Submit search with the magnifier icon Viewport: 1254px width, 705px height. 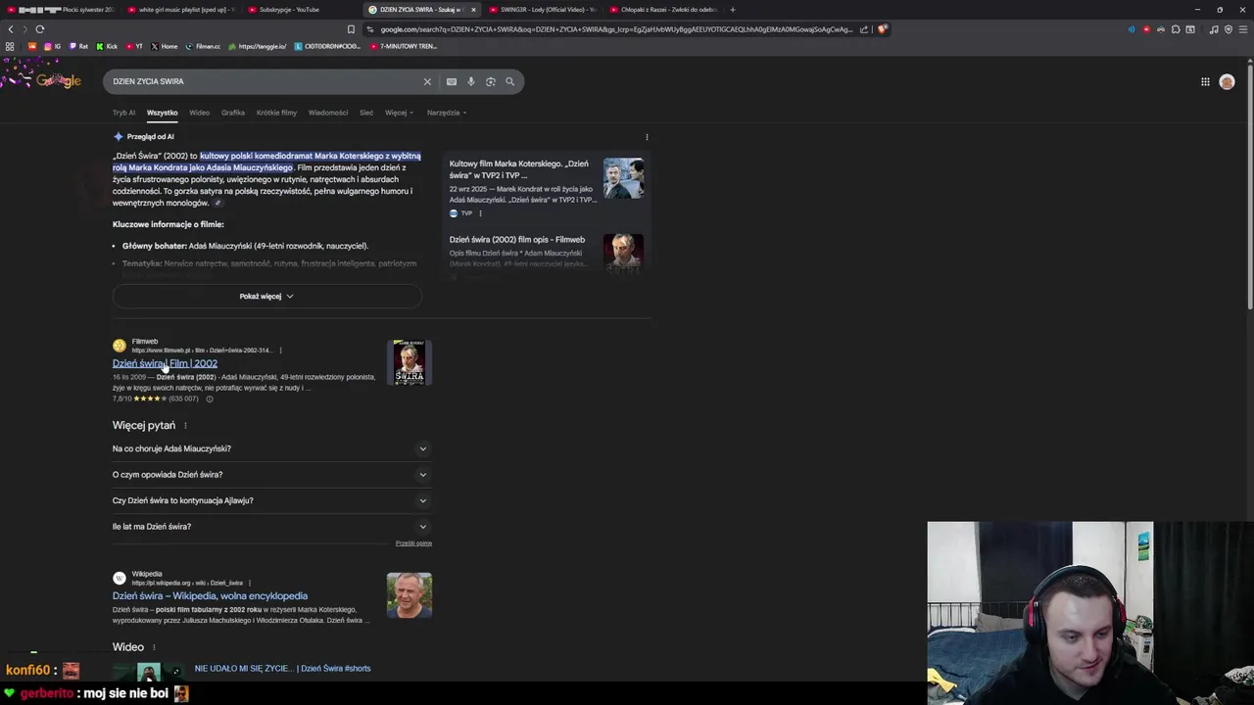[x=509, y=82]
